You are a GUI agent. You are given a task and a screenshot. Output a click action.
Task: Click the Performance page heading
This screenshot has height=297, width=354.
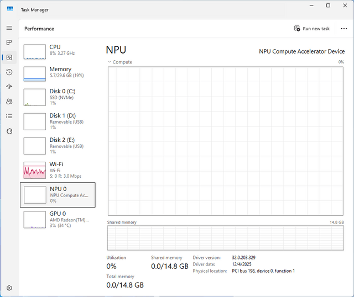pos(39,29)
